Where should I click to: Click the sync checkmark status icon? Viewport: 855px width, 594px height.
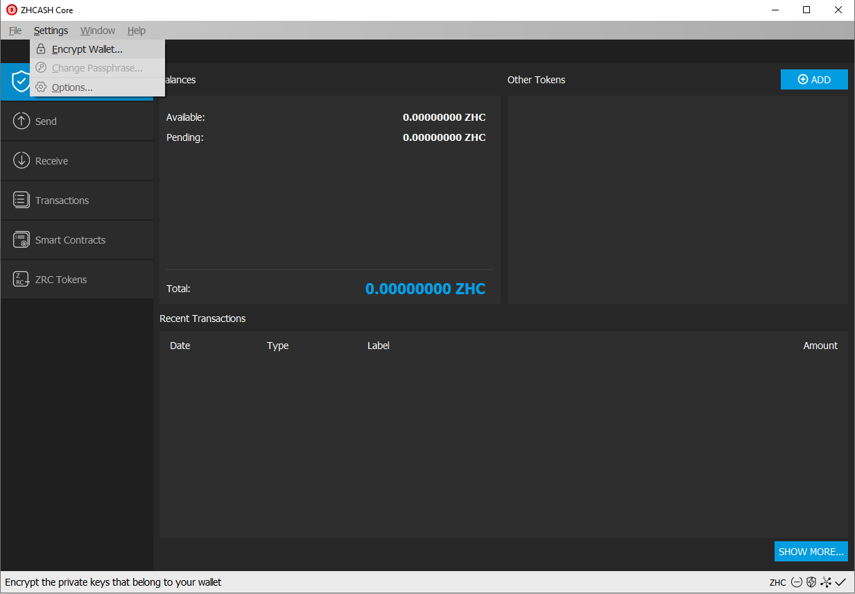pyautogui.click(x=840, y=582)
